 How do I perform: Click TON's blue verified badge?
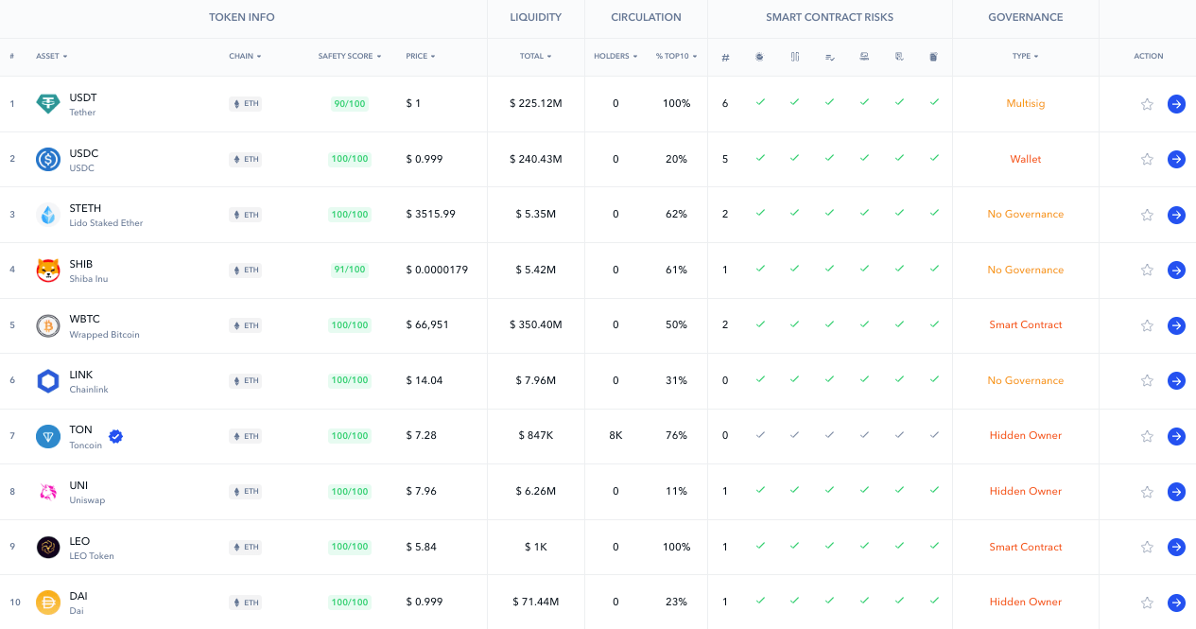(115, 436)
